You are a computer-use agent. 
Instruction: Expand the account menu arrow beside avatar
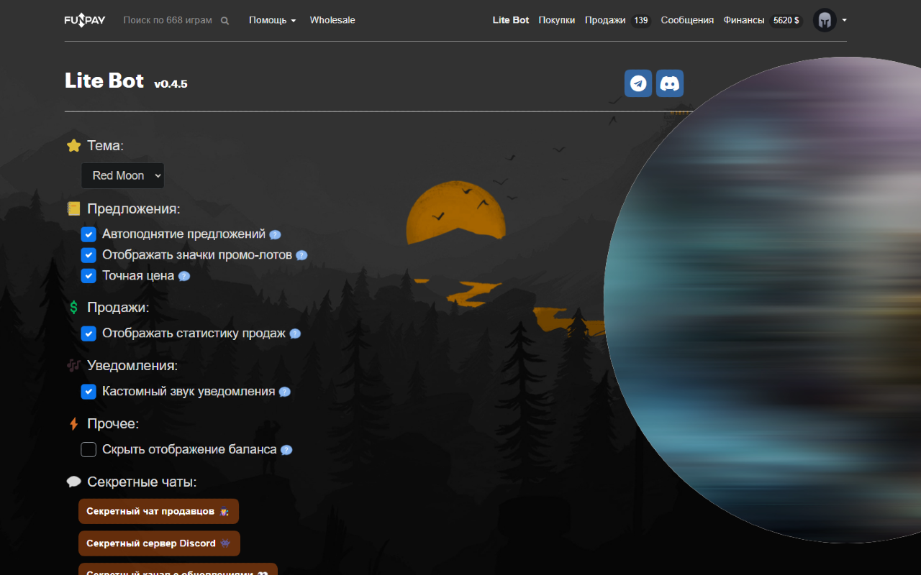(844, 20)
